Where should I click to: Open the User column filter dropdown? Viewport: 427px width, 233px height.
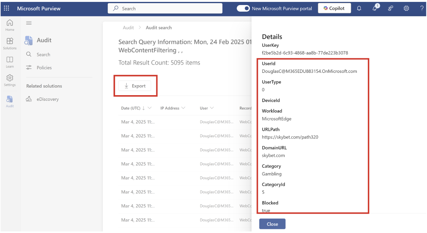[x=212, y=108]
